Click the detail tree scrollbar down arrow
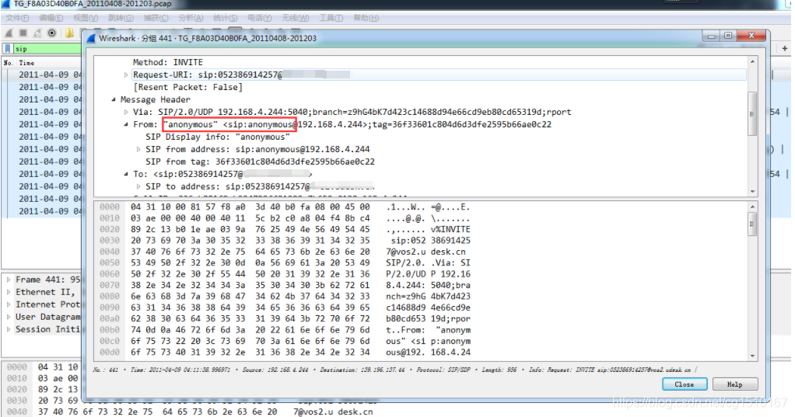Screen dimensions: 795x417 752,191
